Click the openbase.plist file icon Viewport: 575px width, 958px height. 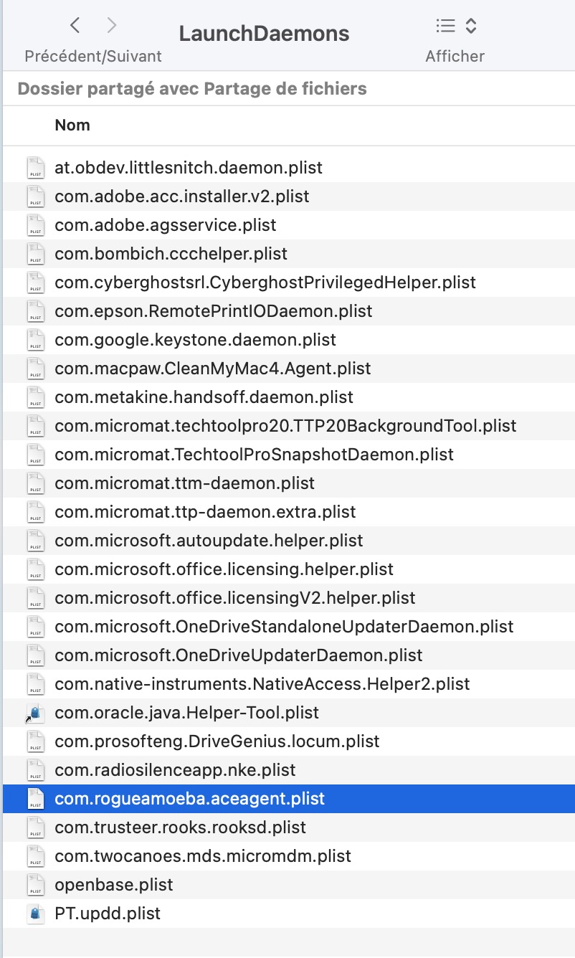tap(35, 885)
